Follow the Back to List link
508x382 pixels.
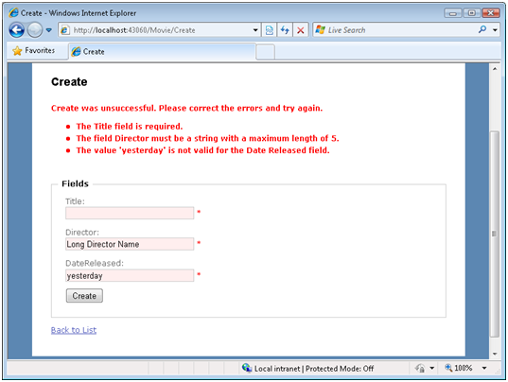tap(74, 330)
